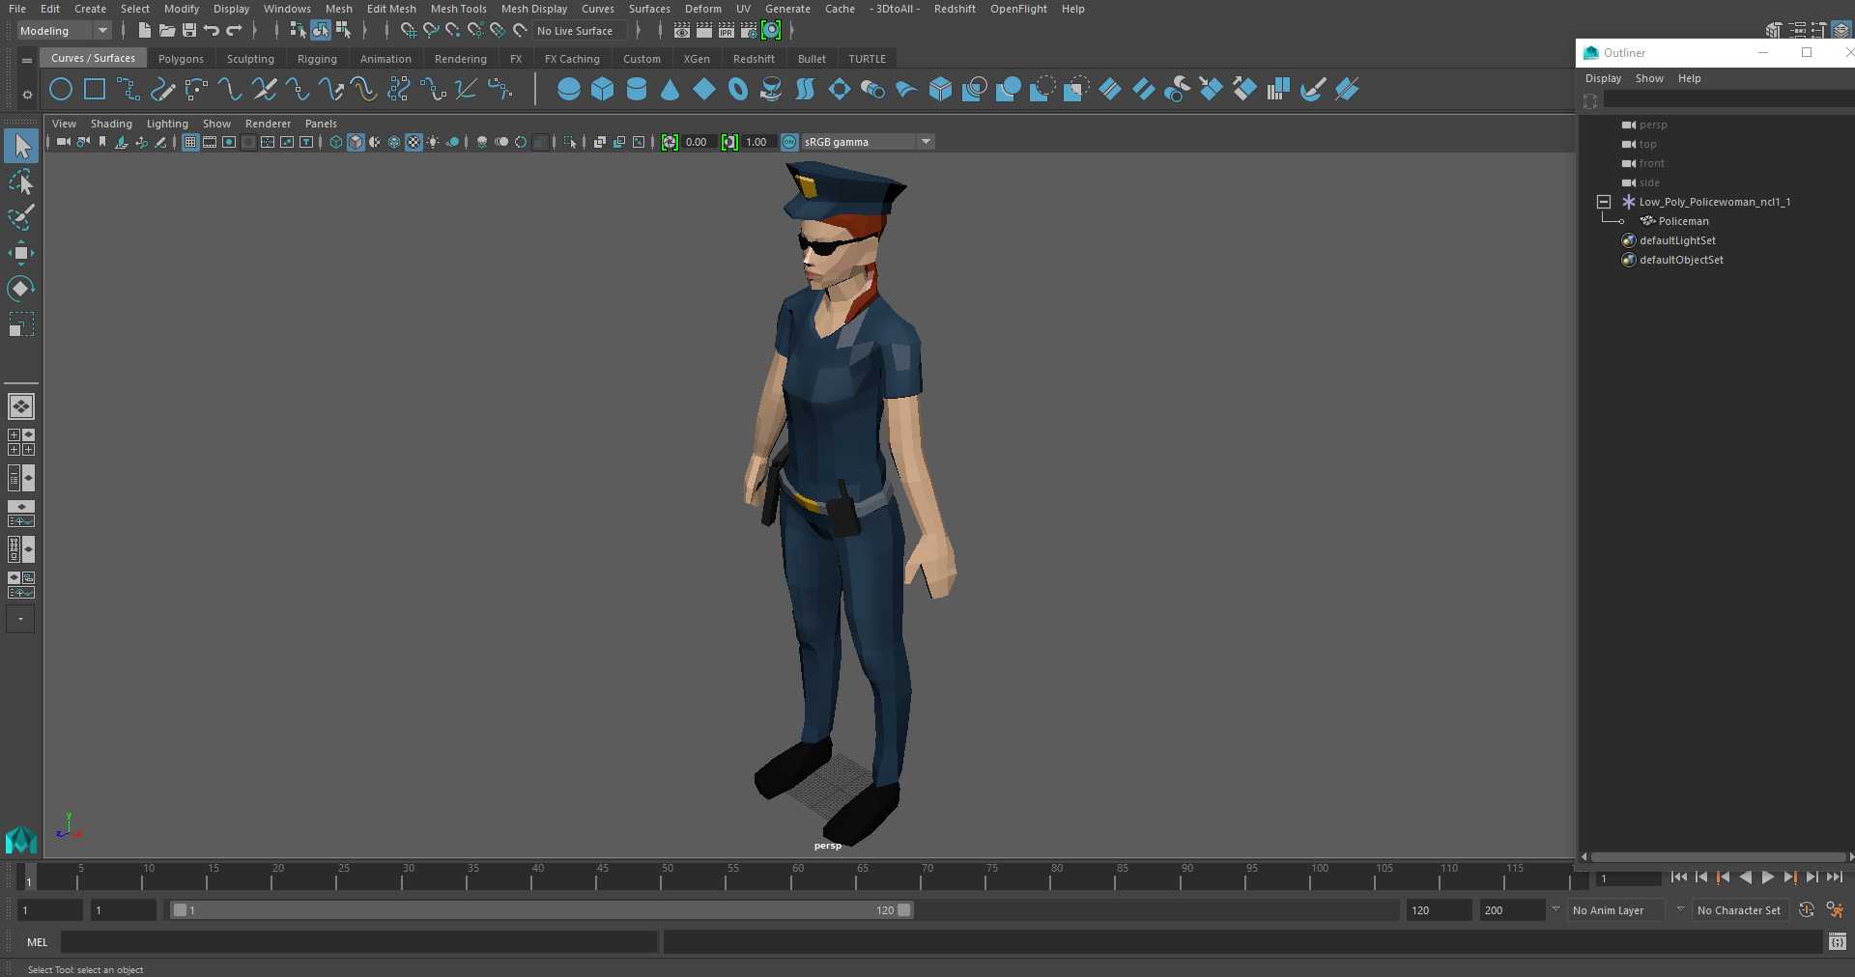Click the Auto Keyframe toggle icon
The height and width of the screenshot is (977, 1855).
click(1806, 909)
